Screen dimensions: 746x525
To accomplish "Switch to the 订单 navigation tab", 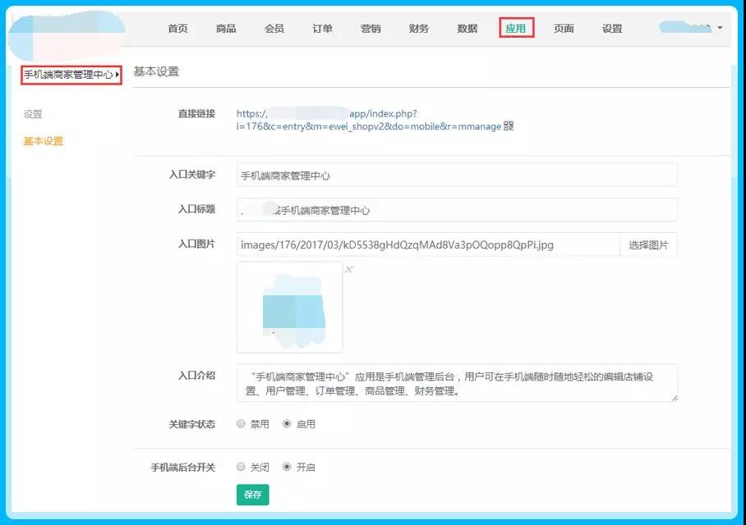I will coord(322,29).
